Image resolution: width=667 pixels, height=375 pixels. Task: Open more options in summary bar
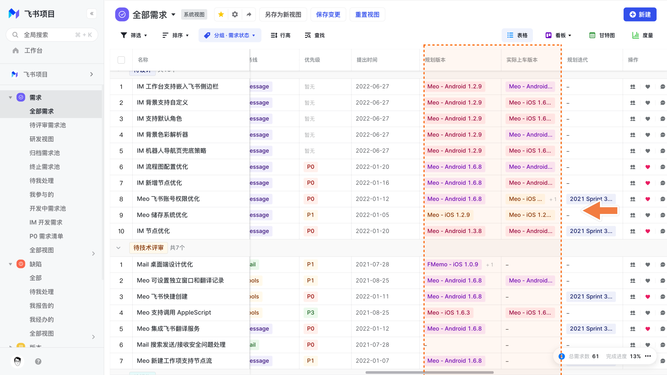tap(648, 356)
